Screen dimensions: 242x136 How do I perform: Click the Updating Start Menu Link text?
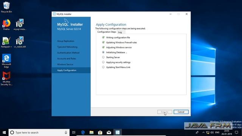118,67
